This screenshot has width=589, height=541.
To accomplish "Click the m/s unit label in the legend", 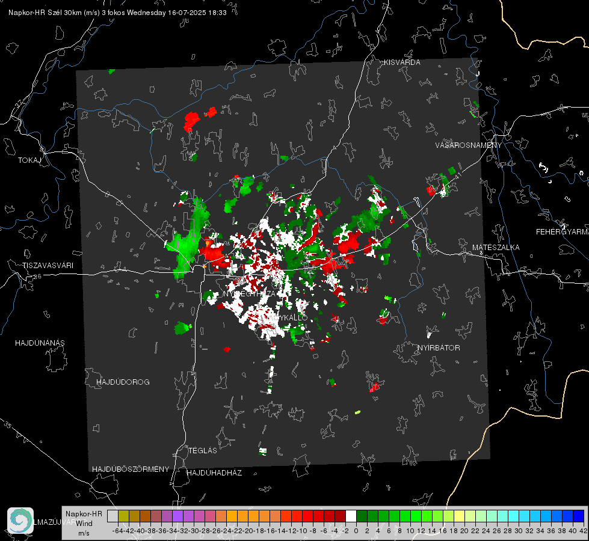I will coord(84,533).
